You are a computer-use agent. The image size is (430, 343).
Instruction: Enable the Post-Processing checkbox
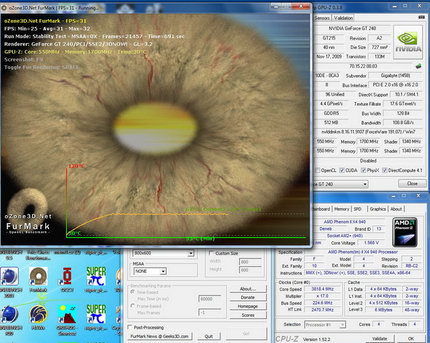[131, 327]
